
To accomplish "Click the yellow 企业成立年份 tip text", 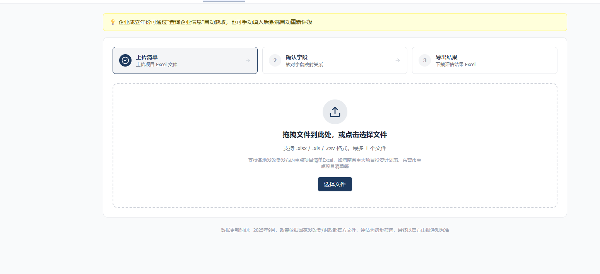I will tap(215, 22).
